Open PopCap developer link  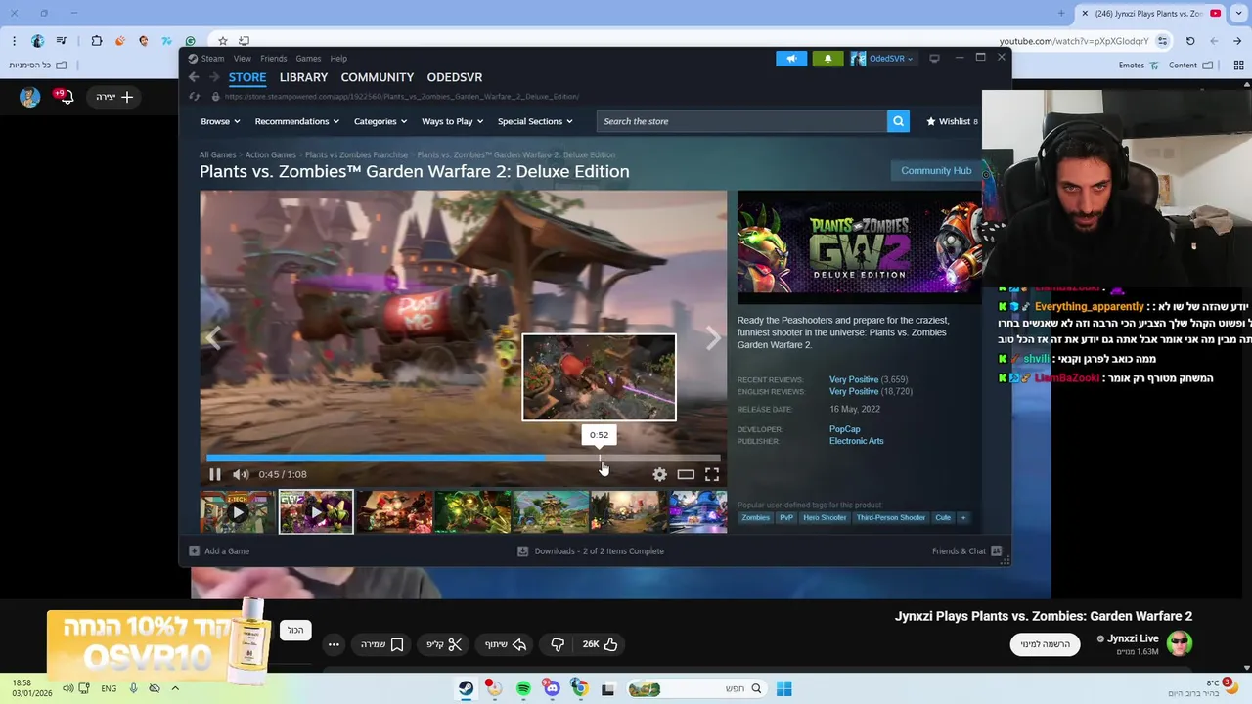click(x=845, y=429)
